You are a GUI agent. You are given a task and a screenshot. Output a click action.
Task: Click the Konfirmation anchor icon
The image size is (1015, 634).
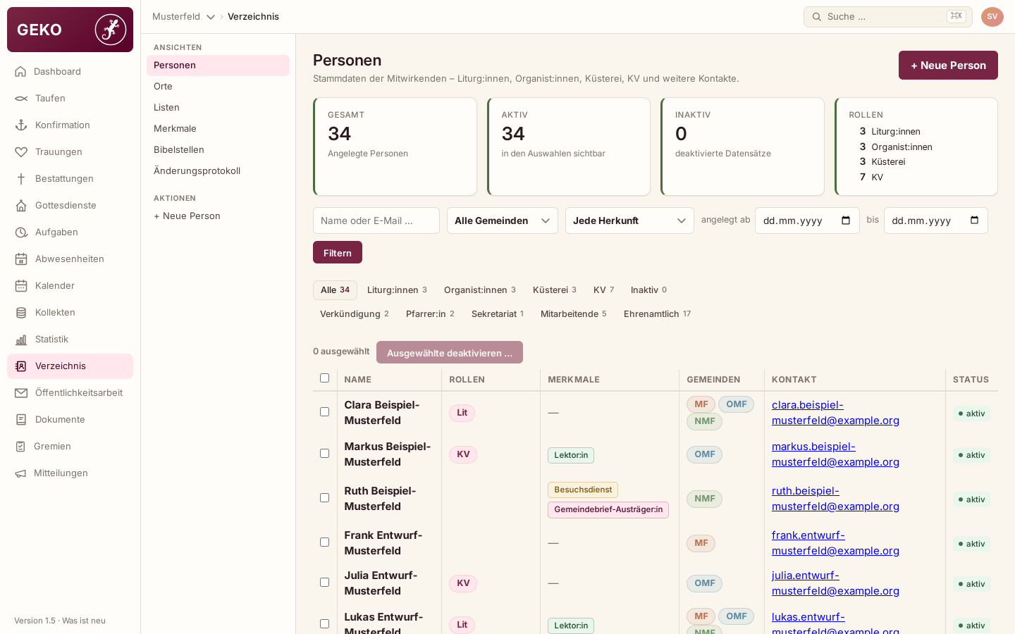[x=21, y=125]
